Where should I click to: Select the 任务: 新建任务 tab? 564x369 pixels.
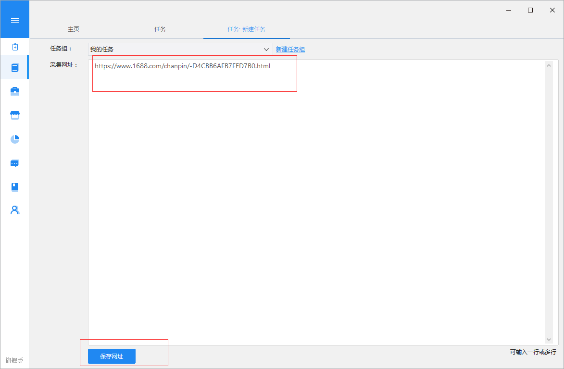coord(246,29)
